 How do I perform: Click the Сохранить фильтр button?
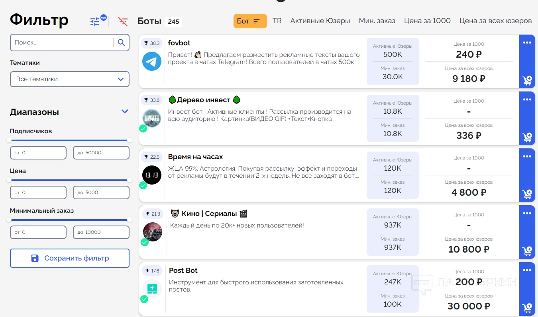(70, 258)
